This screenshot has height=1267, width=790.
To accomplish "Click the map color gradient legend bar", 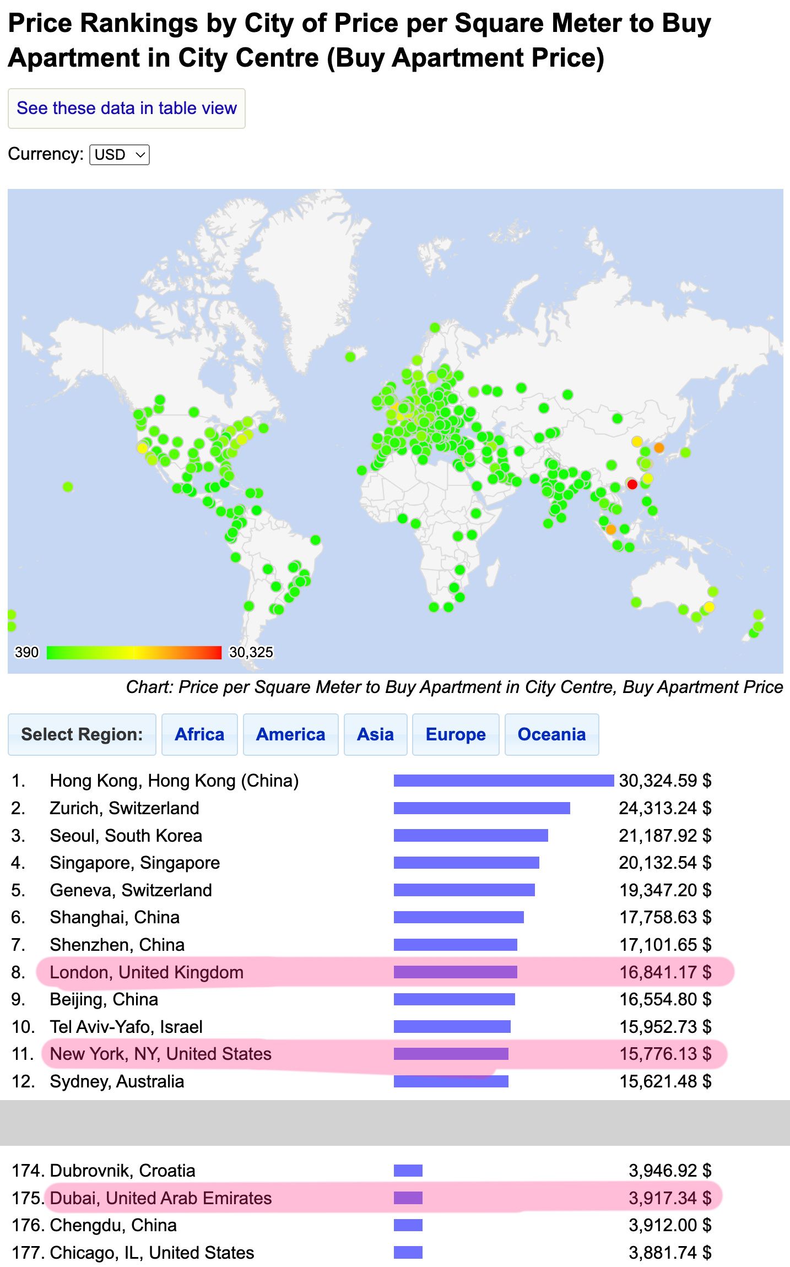I will click(134, 652).
